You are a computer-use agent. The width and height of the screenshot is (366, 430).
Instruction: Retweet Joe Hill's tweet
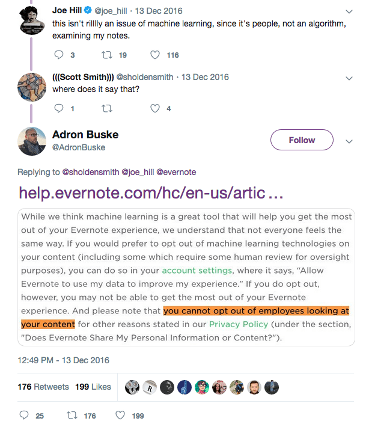pos(105,55)
